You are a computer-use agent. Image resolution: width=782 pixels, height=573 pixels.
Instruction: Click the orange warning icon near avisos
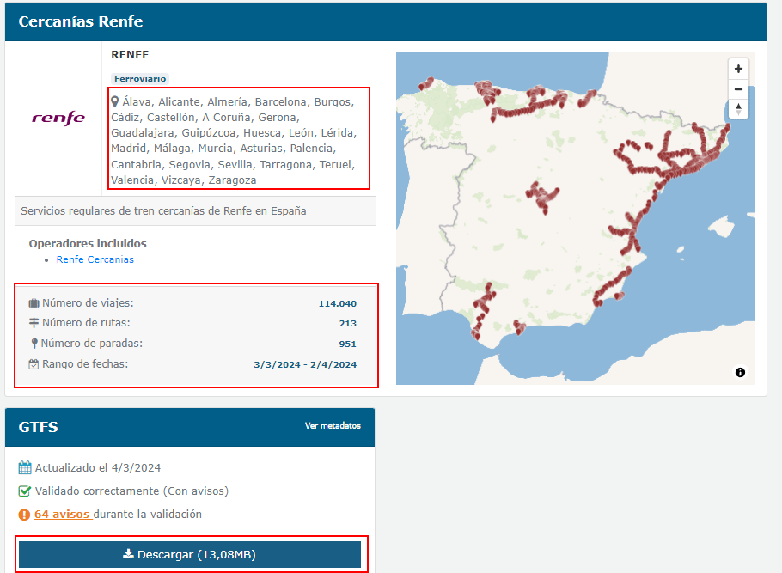[24, 515]
